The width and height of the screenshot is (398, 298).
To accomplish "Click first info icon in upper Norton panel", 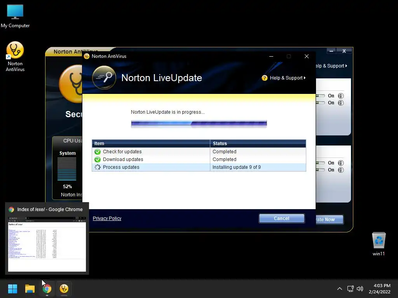I will point(341,96).
